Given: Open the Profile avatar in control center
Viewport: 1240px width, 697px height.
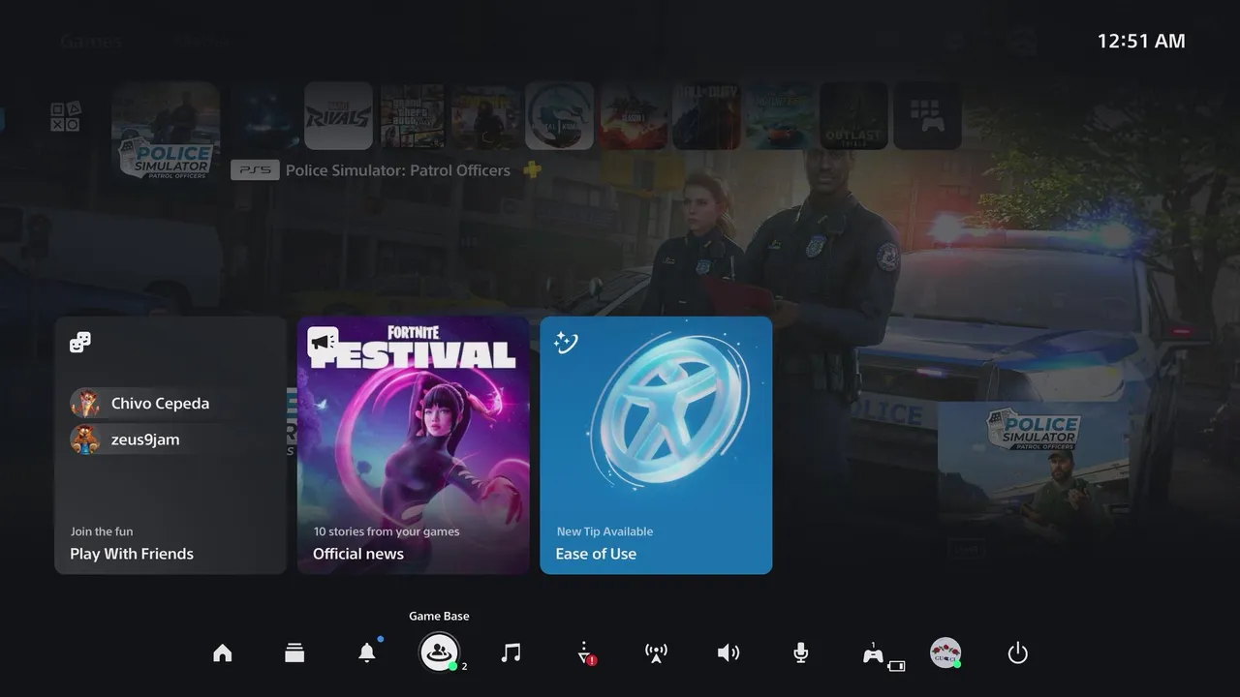Looking at the screenshot, I should tap(945, 652).
